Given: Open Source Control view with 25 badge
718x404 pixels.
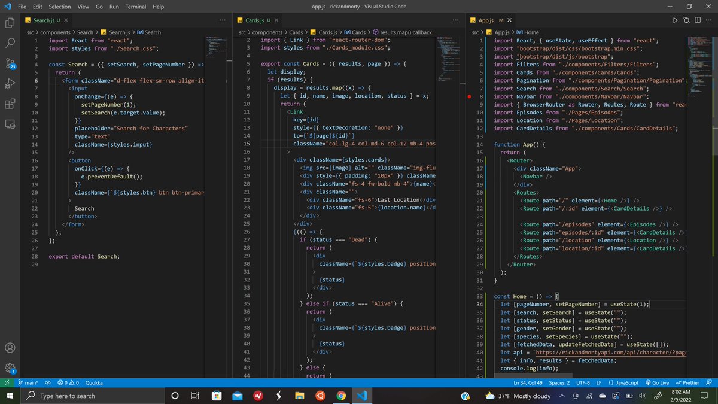Looking at the screenshot, I should click(x=10, y=63).
